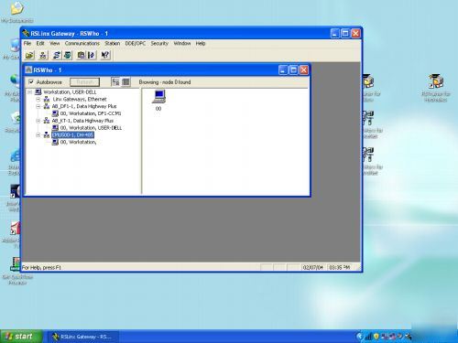
Task: Click RSLinx Gateway taskbar button
Action: tap(82, 337)
